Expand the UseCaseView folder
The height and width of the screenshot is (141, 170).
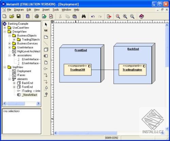[x=5, y=28]
